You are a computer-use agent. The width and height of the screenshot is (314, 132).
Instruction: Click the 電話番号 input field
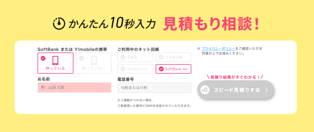[154, 88]
